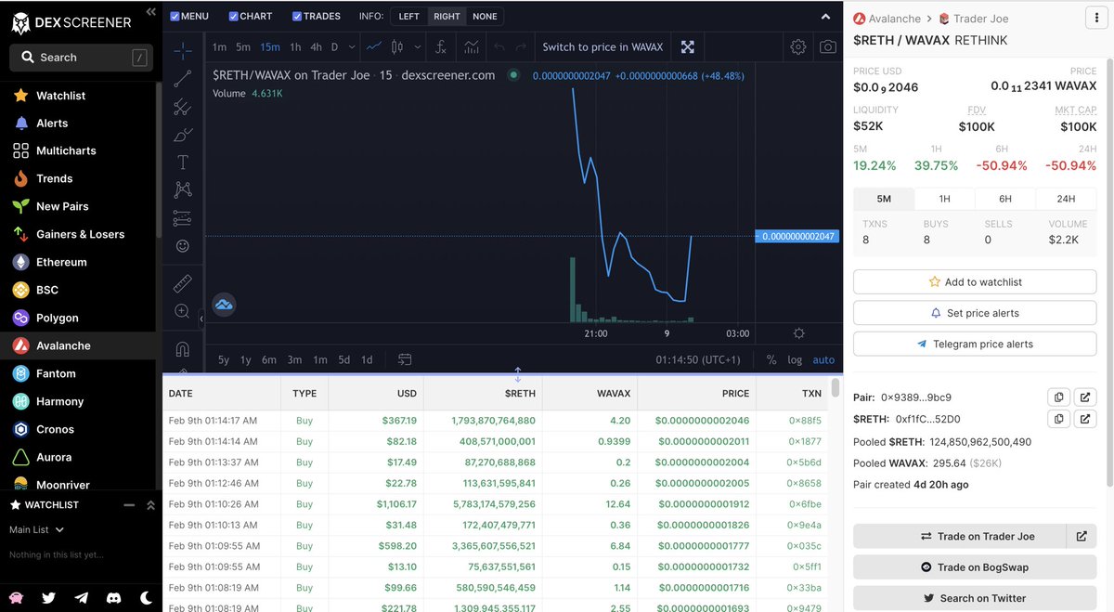Collapse the top chart options bar
Viewport: 1114px width, 612px height.
coord(826,17)
